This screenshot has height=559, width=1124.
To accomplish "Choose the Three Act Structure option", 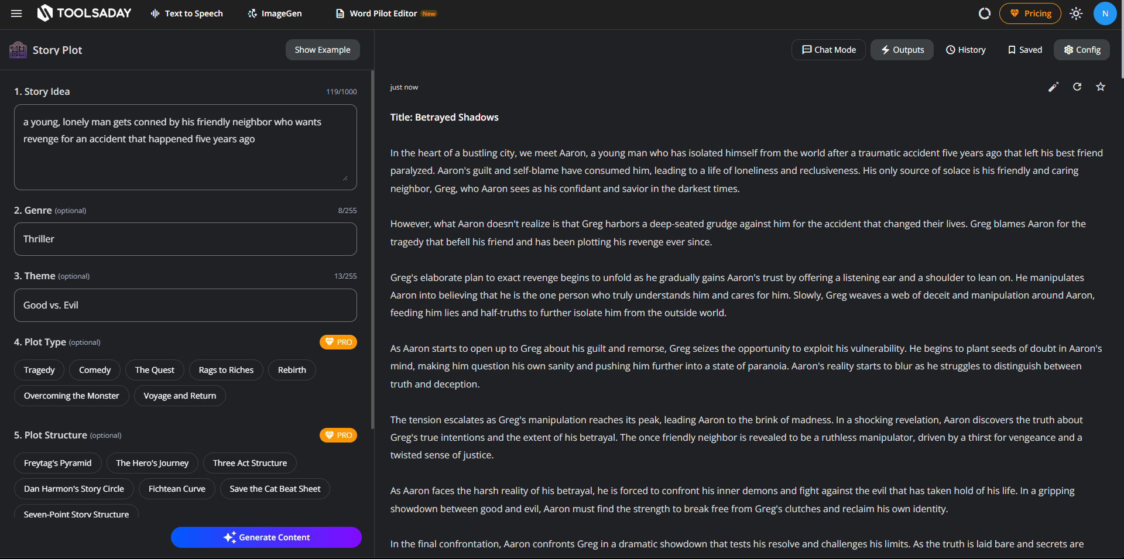I will (250, 463).
